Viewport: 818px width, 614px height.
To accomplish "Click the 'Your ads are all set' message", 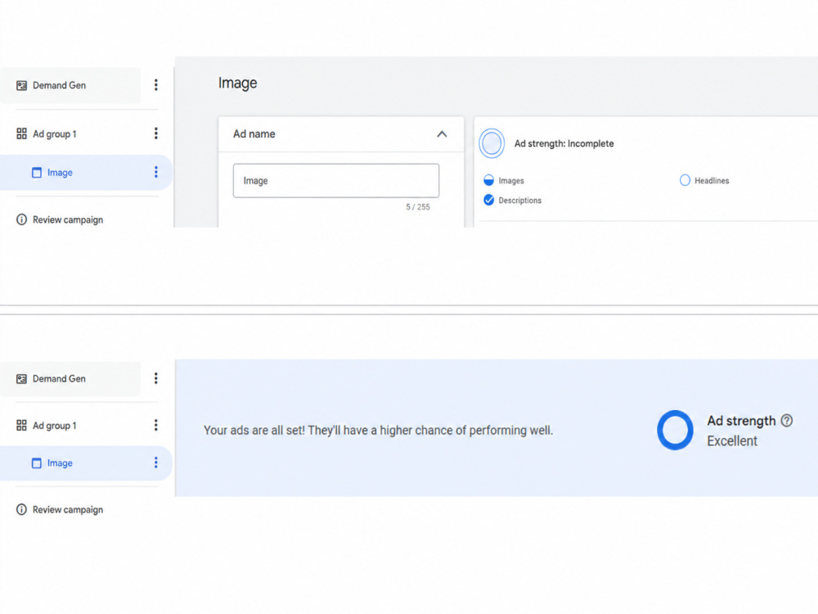I will click(378, 431).
